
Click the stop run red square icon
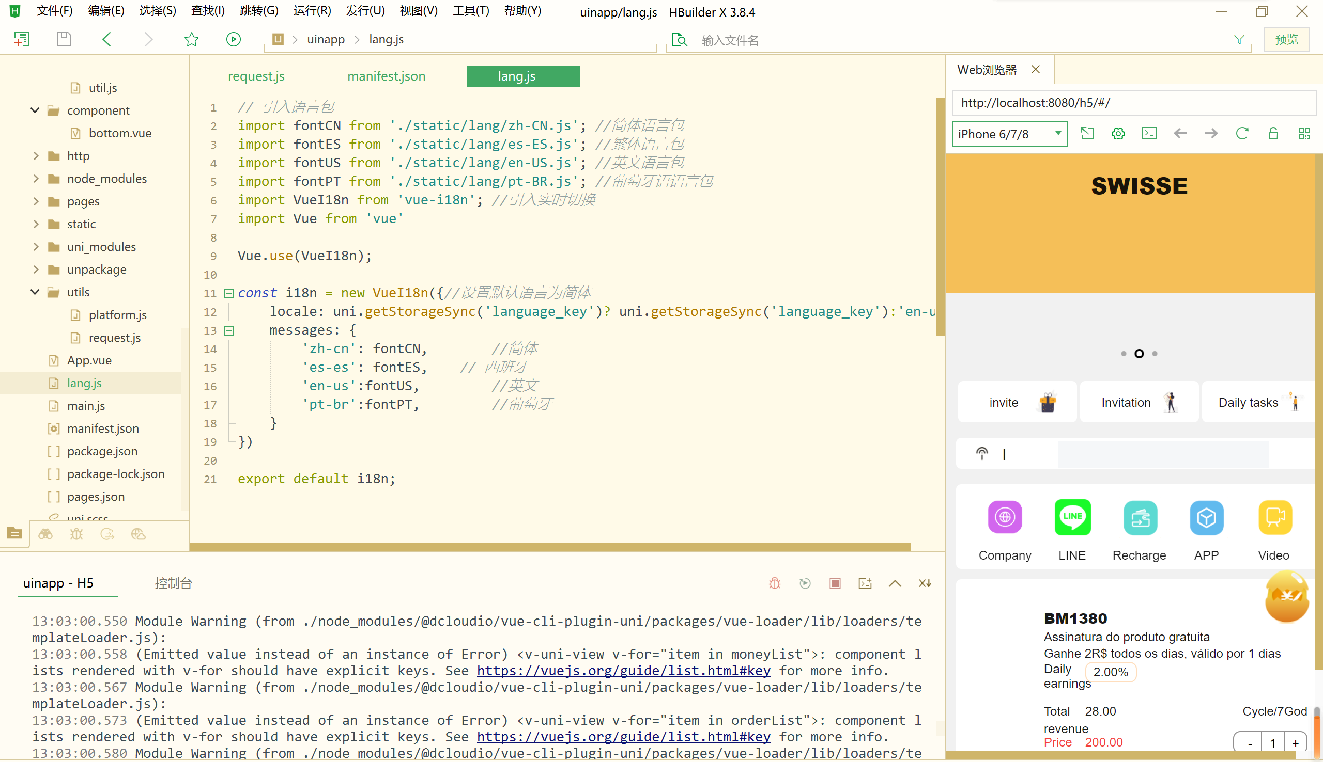[835, 583]
